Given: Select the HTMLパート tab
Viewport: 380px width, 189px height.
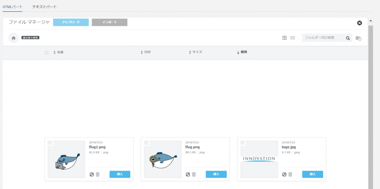Looking at the screenshot, I should point(13,7).
